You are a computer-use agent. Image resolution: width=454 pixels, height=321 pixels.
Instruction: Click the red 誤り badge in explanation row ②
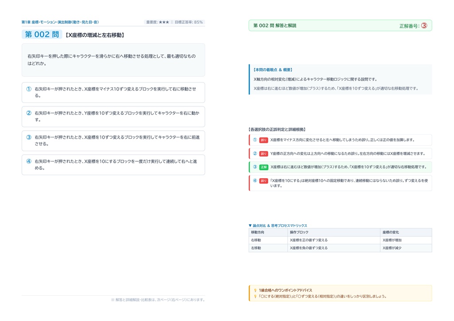(263, 154)
